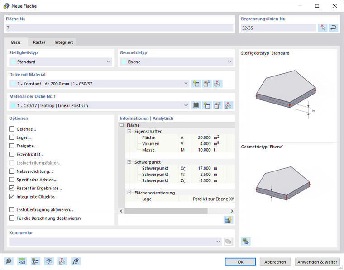Click the C30/37 material color swatch
This screenshot has width=344, height=270.
[14, 105]
